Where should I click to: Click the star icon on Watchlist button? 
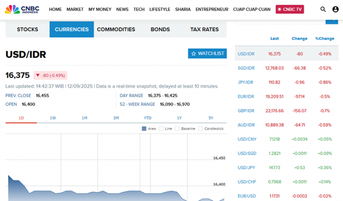coord(193,53)
